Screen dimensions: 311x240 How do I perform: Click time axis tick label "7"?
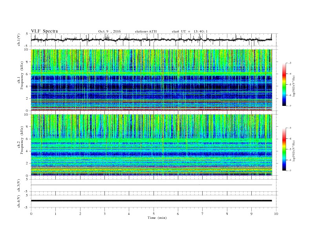203,214
